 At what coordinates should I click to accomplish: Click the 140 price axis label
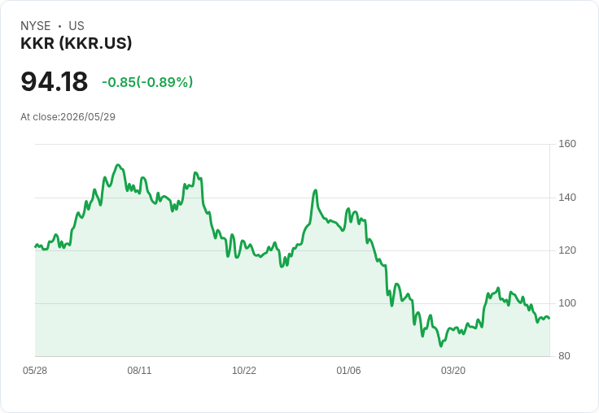click(567, 198)
